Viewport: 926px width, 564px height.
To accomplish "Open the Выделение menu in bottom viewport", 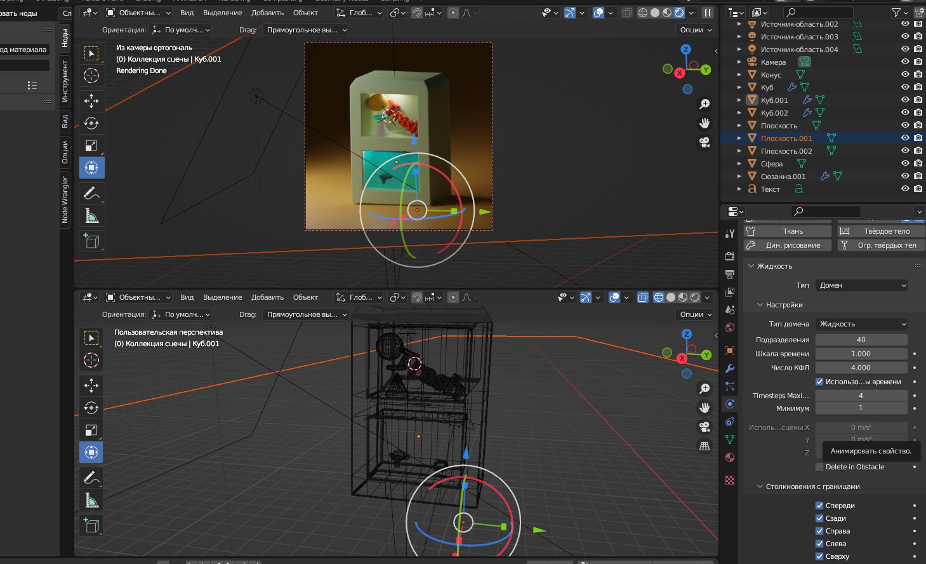I will click(x=222, y=297).
